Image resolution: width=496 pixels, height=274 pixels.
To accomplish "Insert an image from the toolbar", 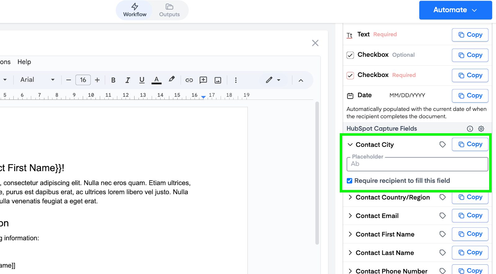I will 218,80.
